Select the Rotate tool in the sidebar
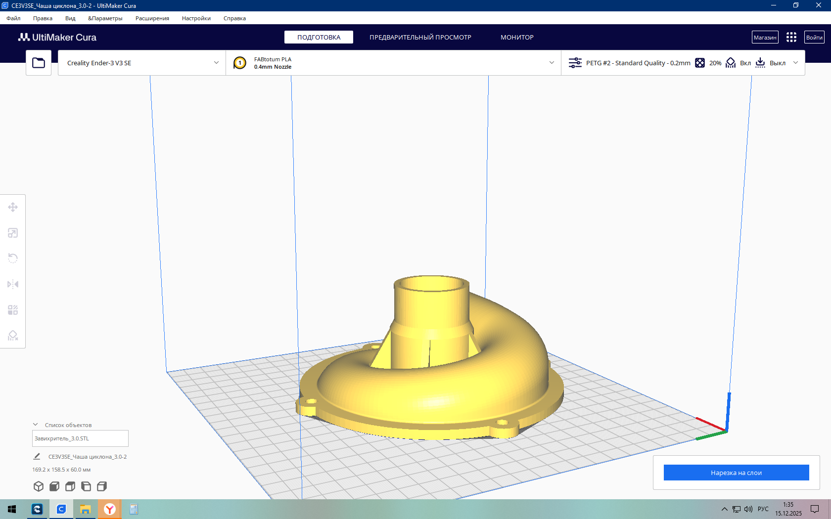 point(13,259)
